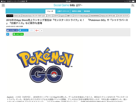Select the ニュース tab
136x102 pixels.
click(x=50, y=11)
